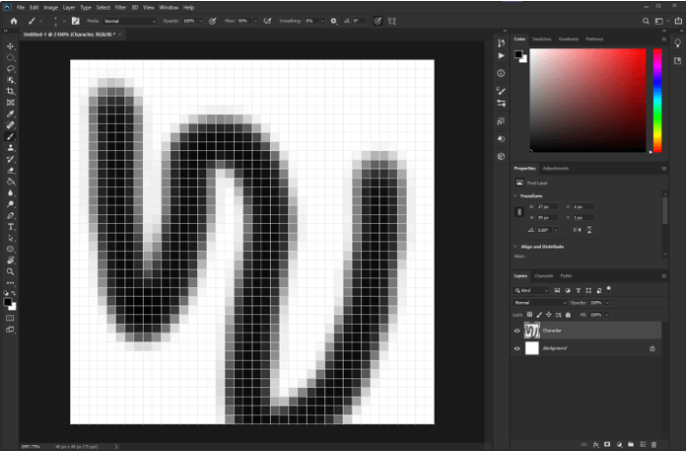Select the Eraser tool
686x451 pixels.
pos(11,171)
